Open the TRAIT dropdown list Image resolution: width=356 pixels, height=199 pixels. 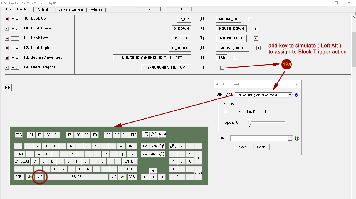(x=290, y=138)
